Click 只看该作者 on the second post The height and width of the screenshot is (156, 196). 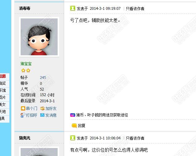(x=135, y=138)
